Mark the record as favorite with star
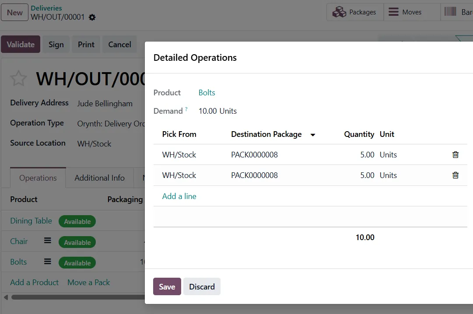 [x=18, y=78]
